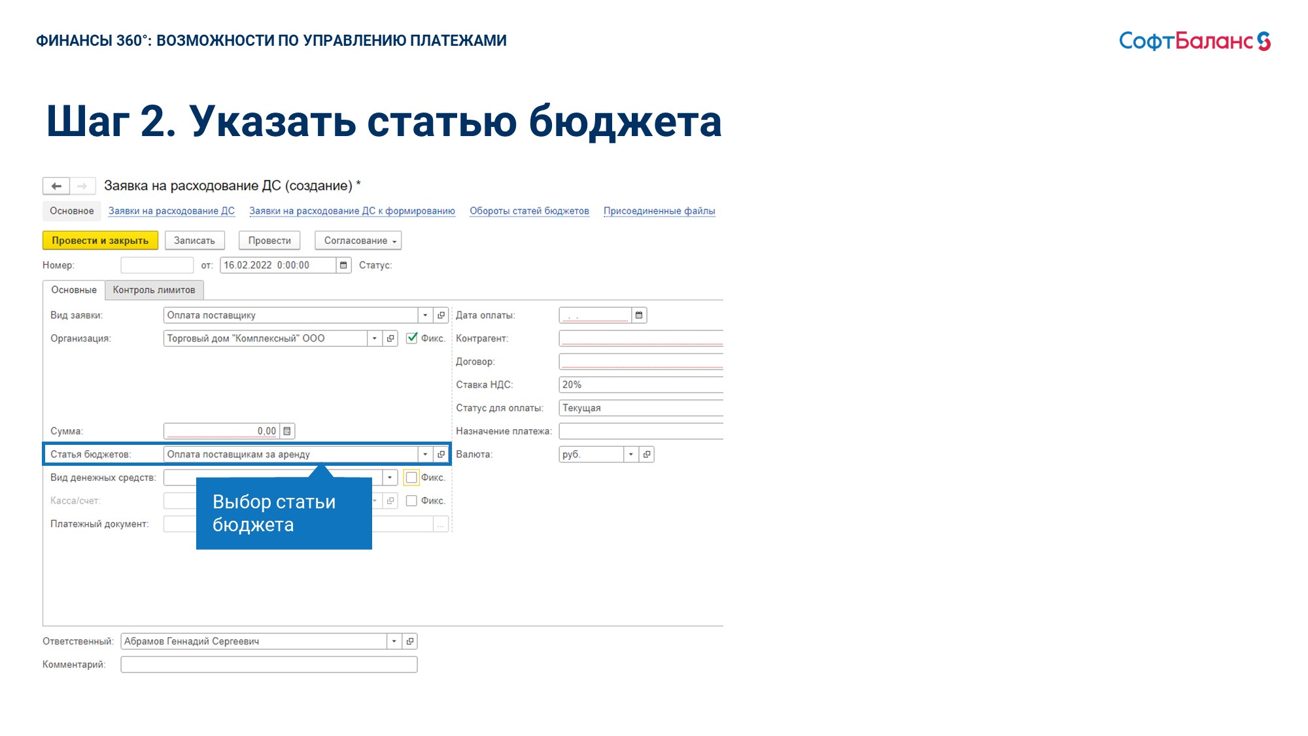
Task: Expand Организация dropdown arrow
Action: pos(375,338)
